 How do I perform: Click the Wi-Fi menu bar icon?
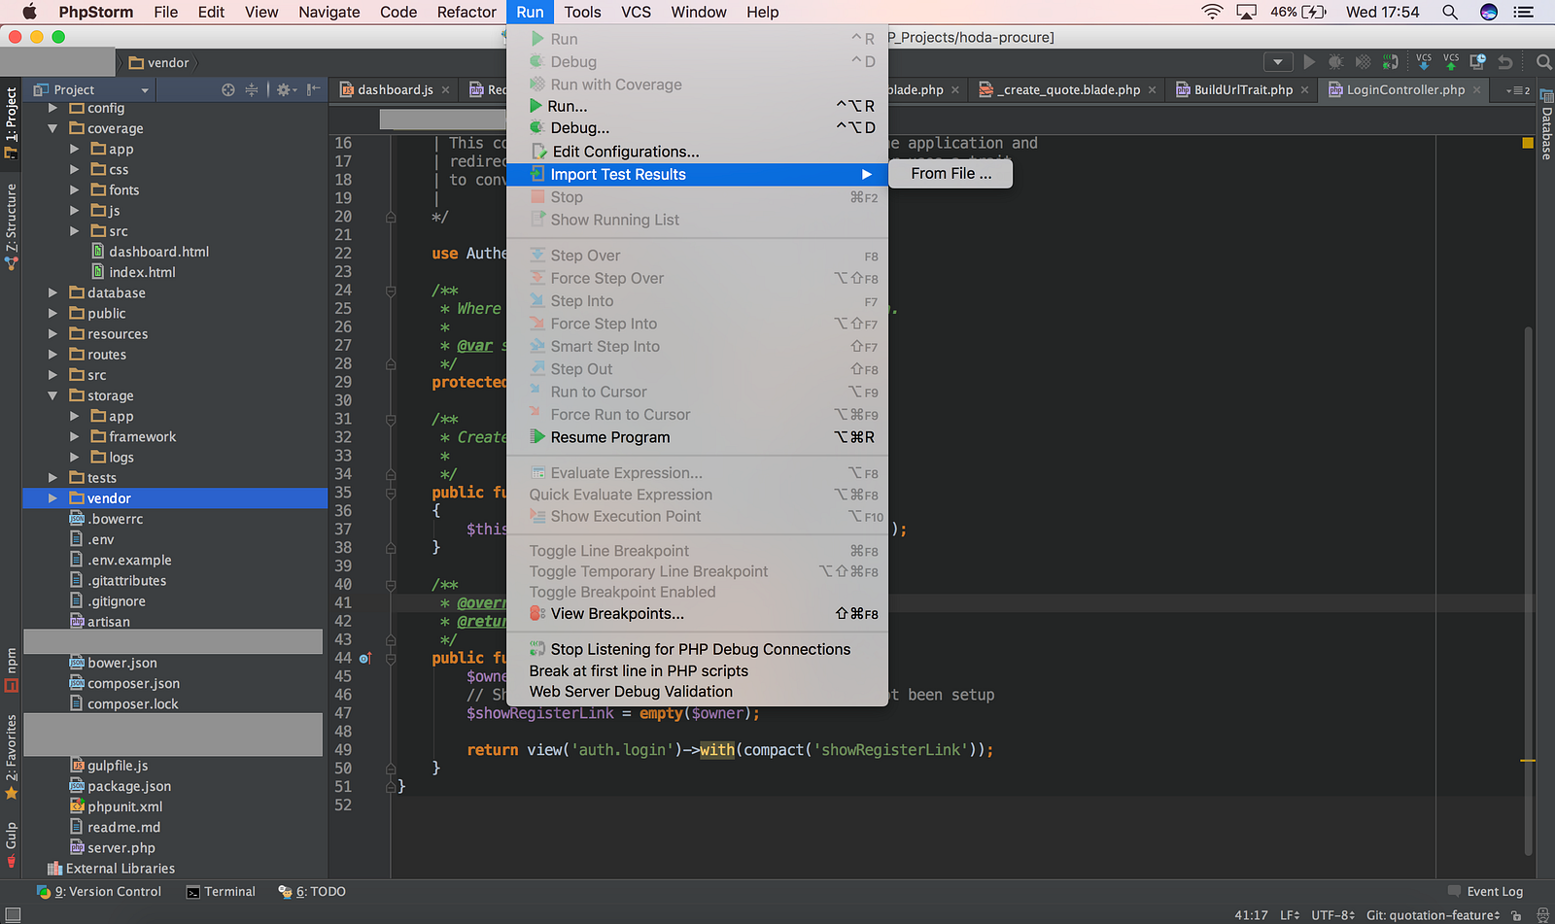(1212, 12)
